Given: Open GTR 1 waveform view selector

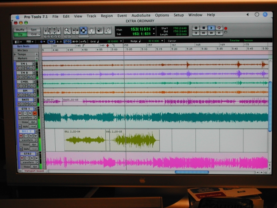Looking at the screenshot, I should point(27,118).
